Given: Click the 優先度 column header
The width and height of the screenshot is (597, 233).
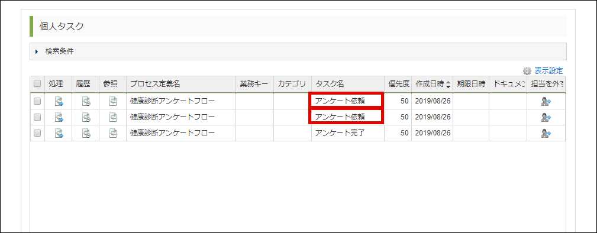Looking at the screenshot, I should coord(398,84).
